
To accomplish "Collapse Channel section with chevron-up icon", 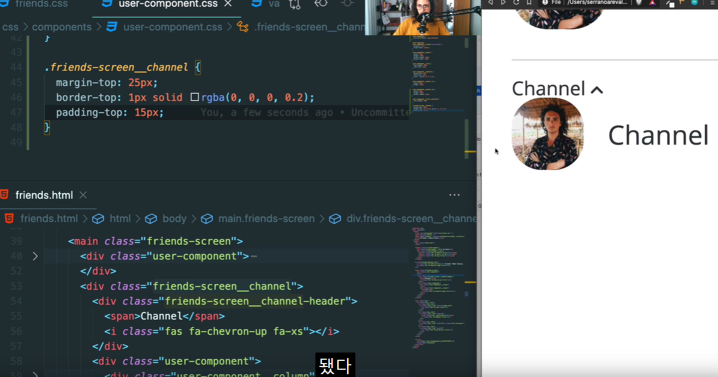I will pos(597,90).
